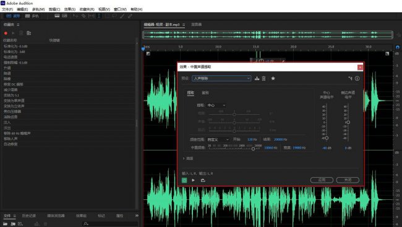The width and height of the screenshot is (402, 227).
Task: Click the waveform overview navigator
Action: click(x=268, y=35)
